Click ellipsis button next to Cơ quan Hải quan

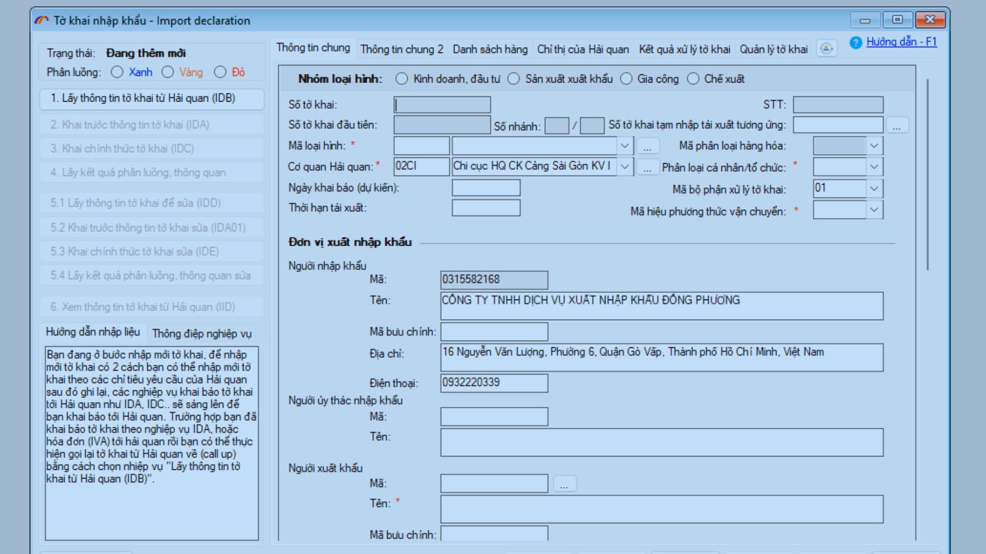pyautogui.click(x=648, y=167)
